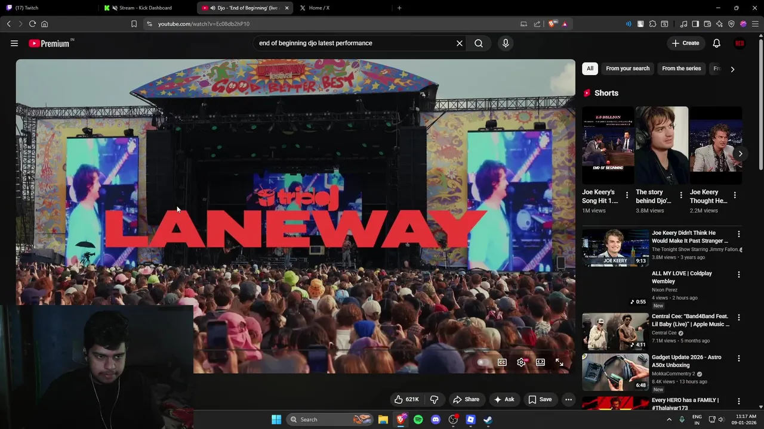Viewport: 764px width, 429px height.
Task: Select From the series chip
Action: 681,69
